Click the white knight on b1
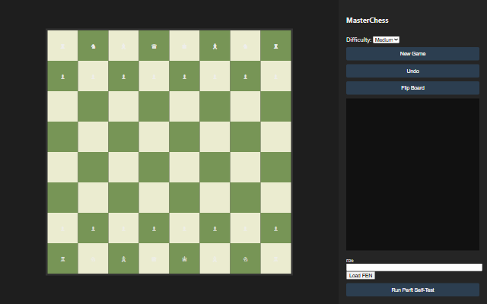The width and height of the screenshot is (487, 304). (93, 258)
